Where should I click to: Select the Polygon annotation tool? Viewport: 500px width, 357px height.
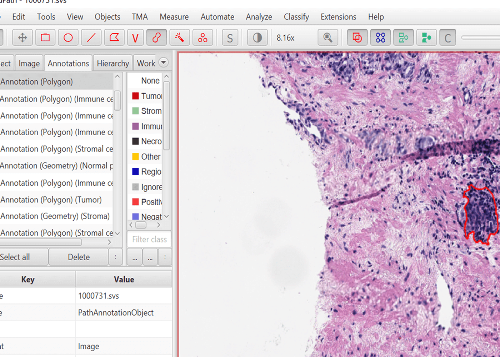pyautogui.click(x=114, y=37)
